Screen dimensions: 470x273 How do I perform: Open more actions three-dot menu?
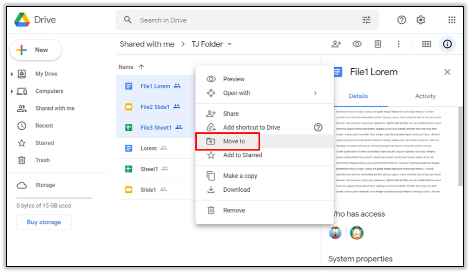[398, 44]
